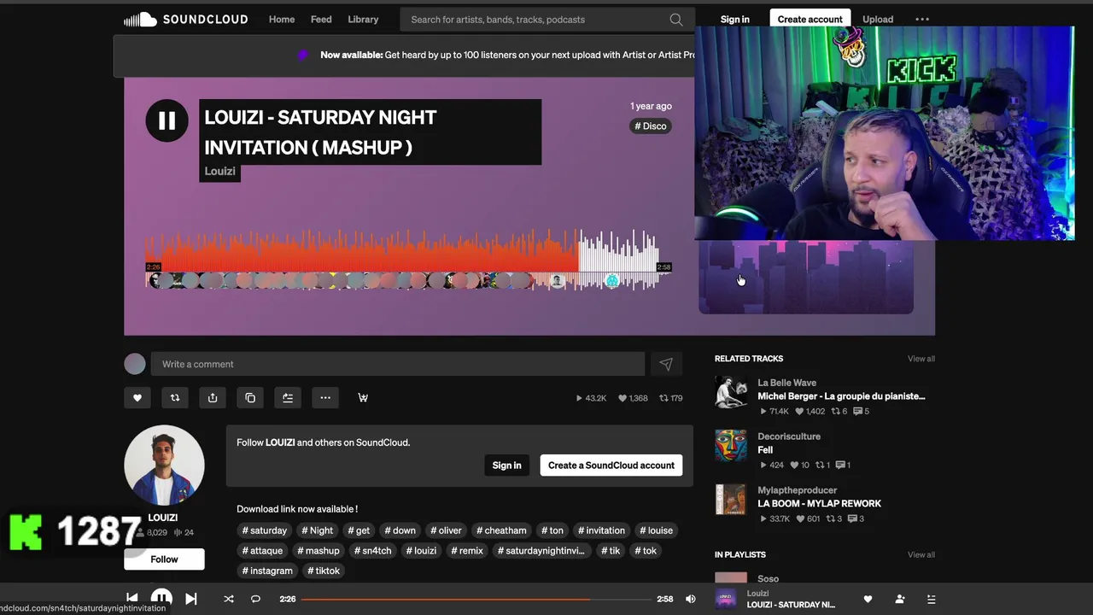Seek on the bottom progress bar

point(476,599)
